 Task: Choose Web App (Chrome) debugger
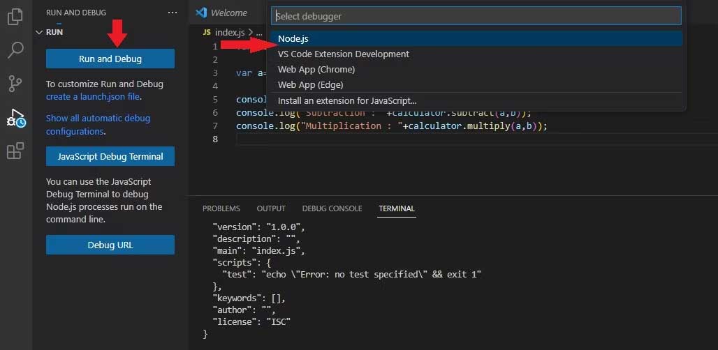[476, 70]
